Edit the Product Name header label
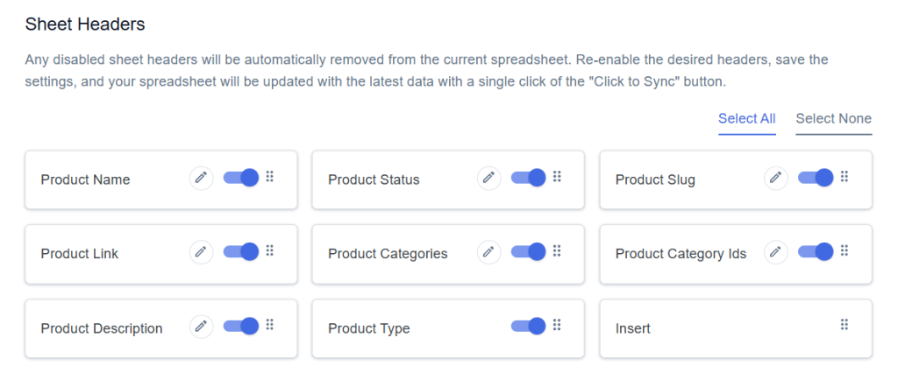The width and height of the screenshot is (898, 380). (201, 178)
